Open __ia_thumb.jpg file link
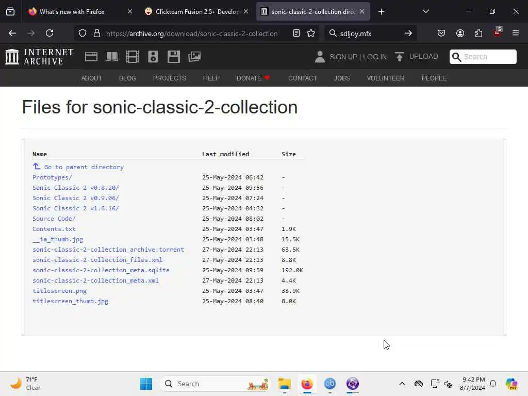 (x=58, y=239)
